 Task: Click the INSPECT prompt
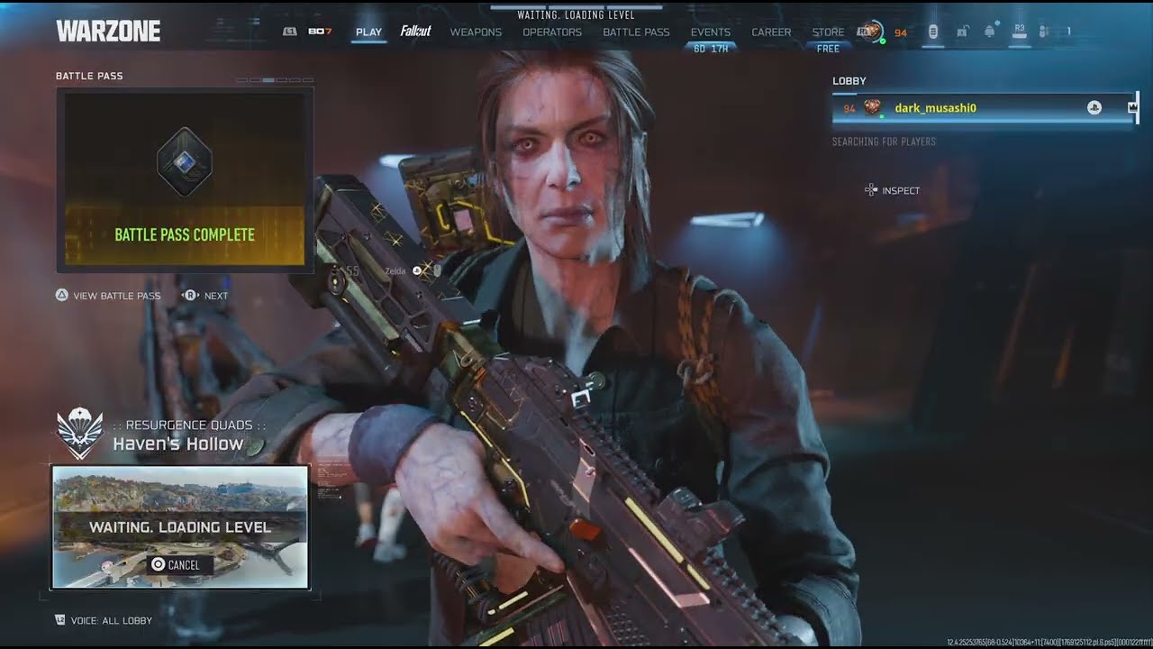(x=892, y=190)
